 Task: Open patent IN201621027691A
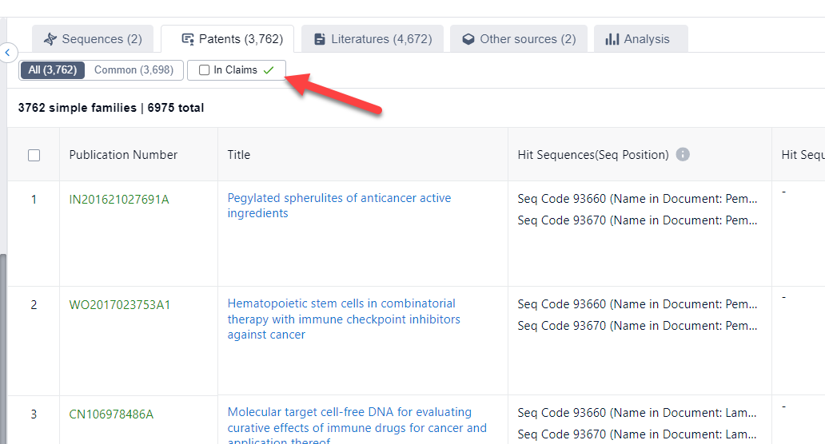pyautogui.click(x=119, y=200)
